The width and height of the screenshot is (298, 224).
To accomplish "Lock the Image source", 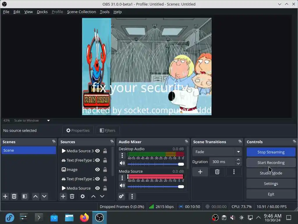I will click(105, 169).
